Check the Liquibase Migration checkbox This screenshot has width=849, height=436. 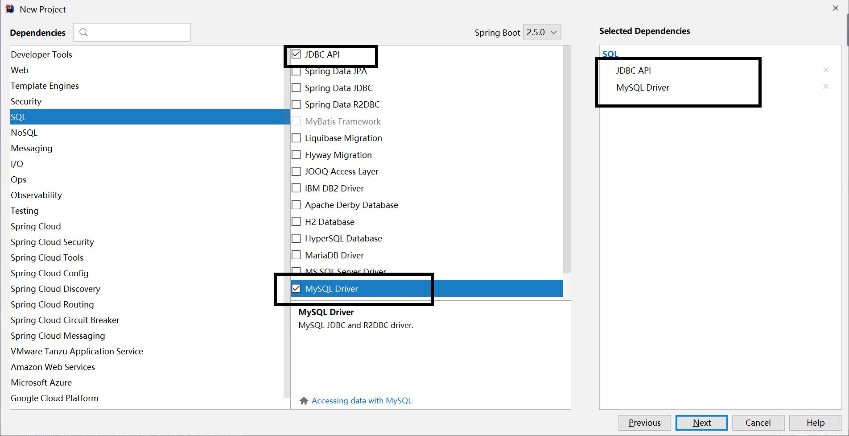point(296,138)
